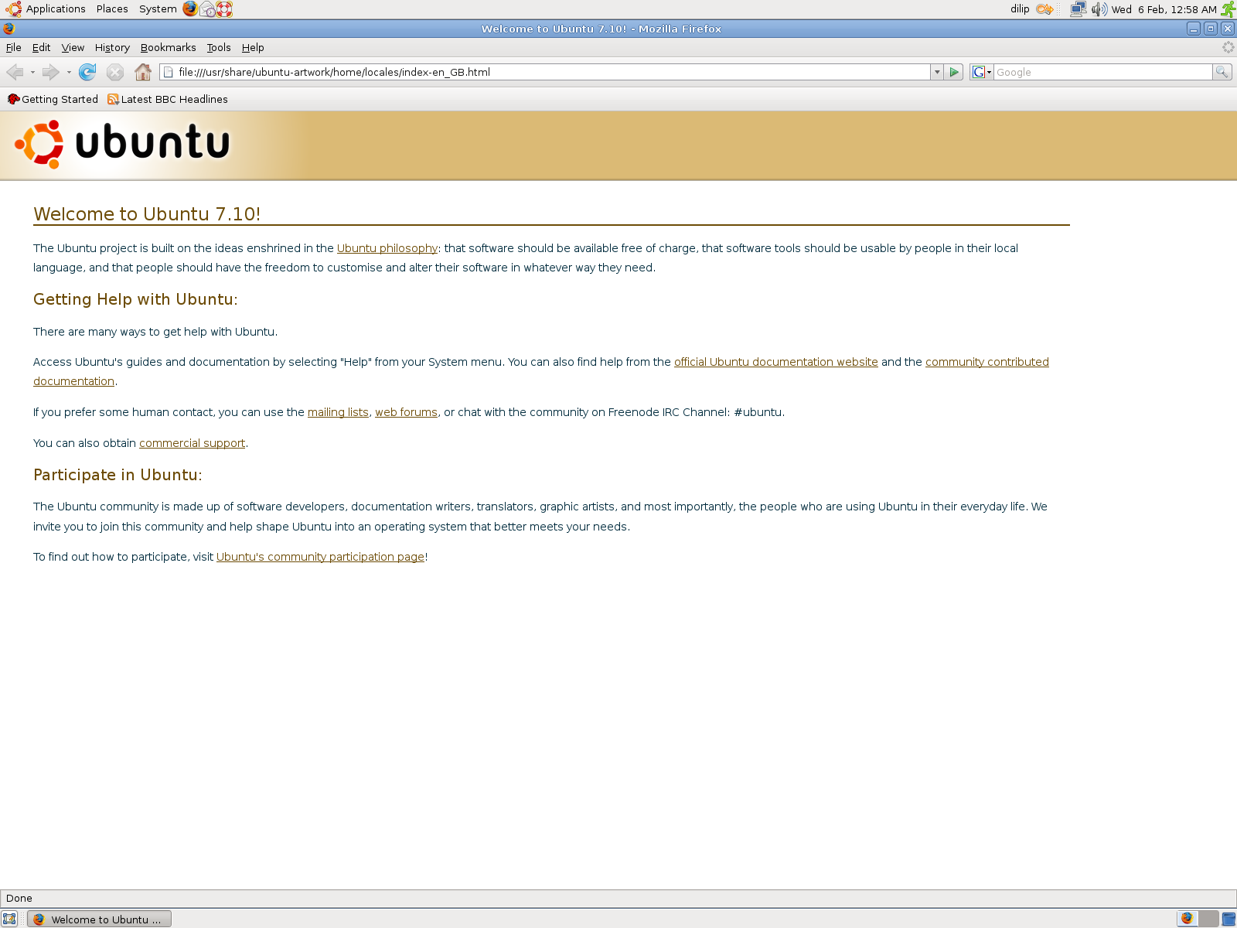Screen dimensions: 1237x928
Task: Open the official Ubuntu documentation website link
Action: pos(775,362)
